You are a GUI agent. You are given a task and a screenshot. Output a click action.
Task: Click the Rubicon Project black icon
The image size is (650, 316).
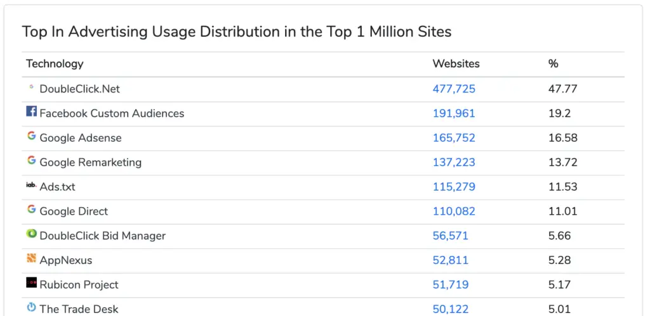click(x=32, y=282)
